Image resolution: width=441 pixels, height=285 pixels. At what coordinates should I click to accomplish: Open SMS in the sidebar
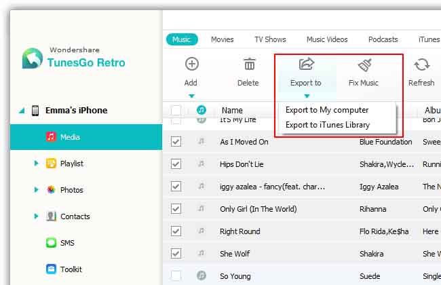67,243
